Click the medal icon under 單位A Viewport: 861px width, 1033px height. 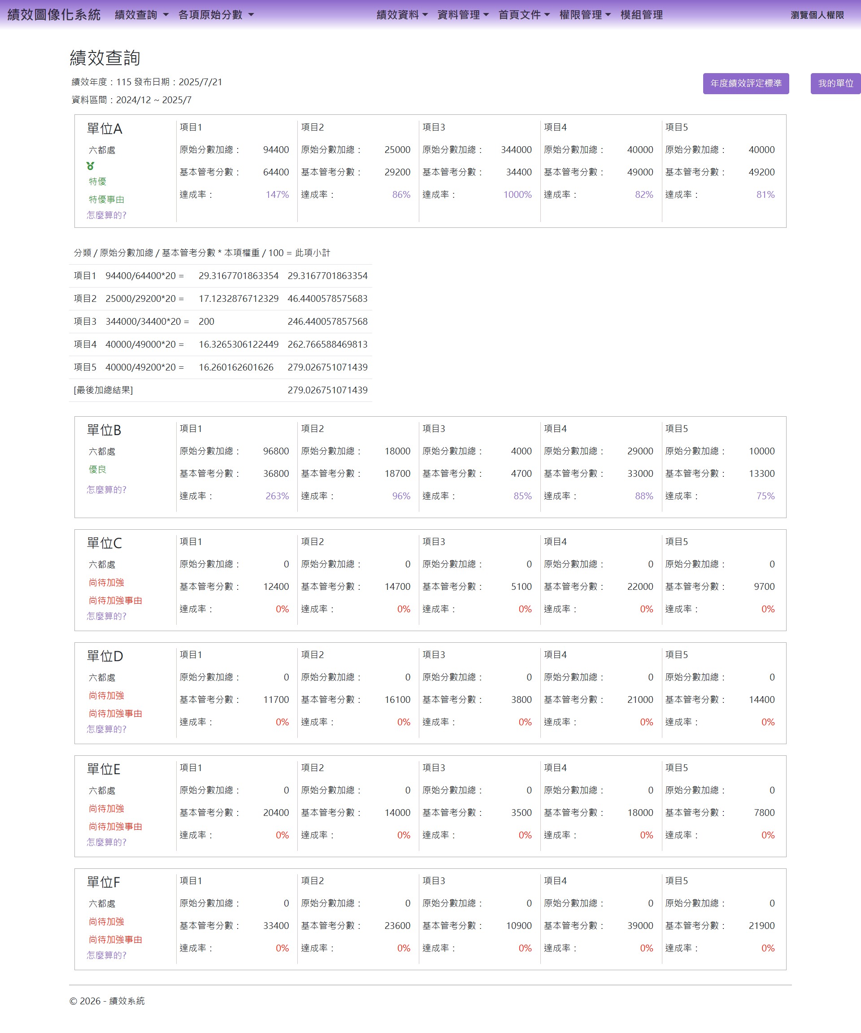pos(91,166)
